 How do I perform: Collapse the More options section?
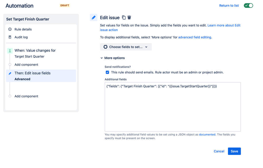[x=113, y=58]
